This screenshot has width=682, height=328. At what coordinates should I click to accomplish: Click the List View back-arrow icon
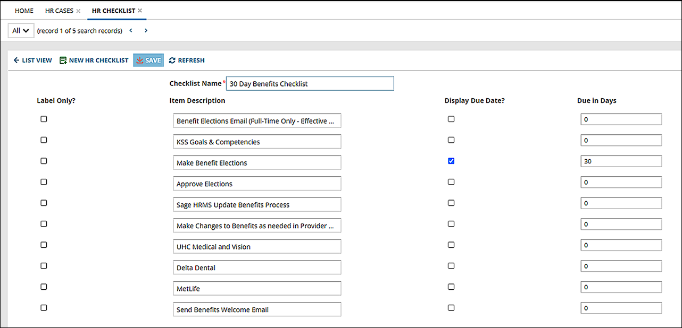(x=16, y=60)
